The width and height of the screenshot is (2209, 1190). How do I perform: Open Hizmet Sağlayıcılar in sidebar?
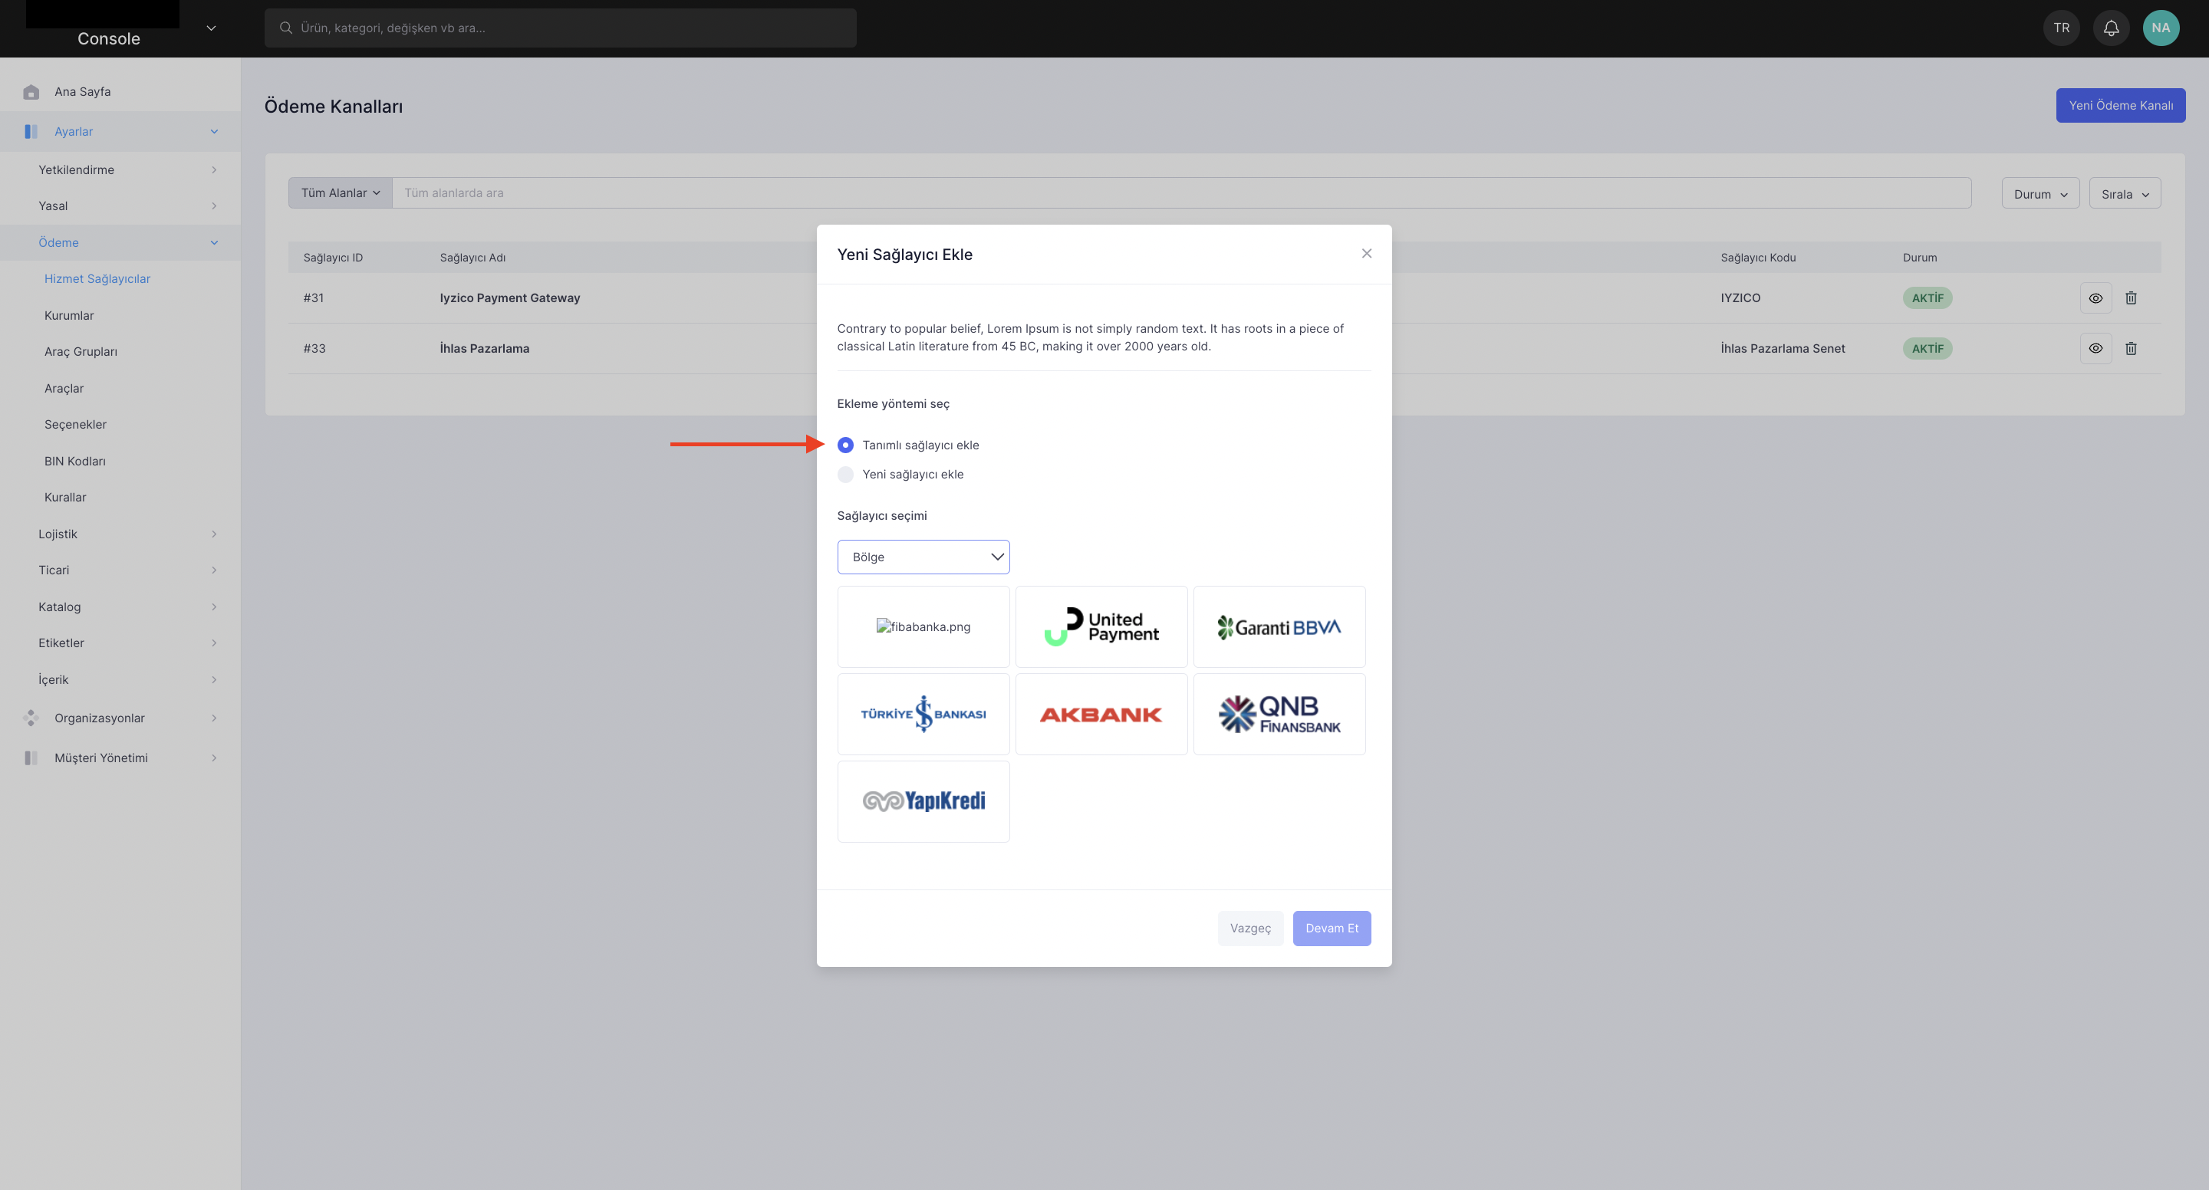pyautogui.click(x=97, y=278)
